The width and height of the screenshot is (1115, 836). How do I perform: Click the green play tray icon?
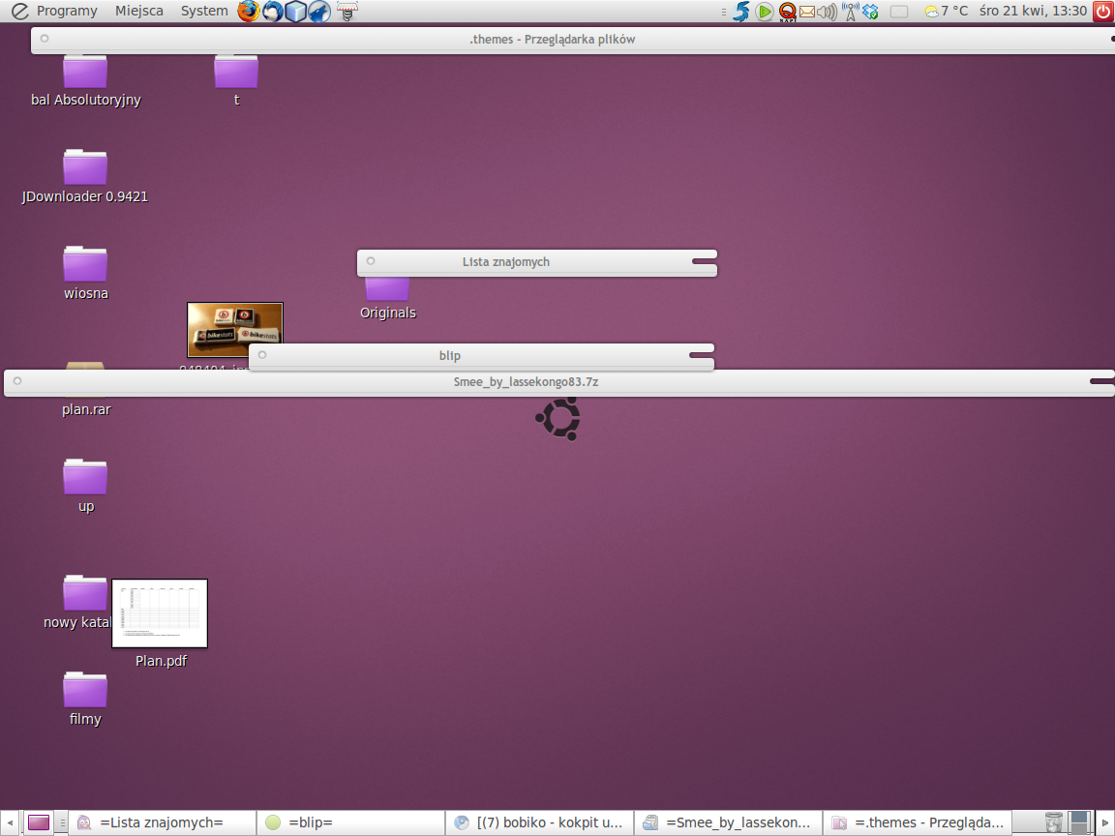click(765, 12)
